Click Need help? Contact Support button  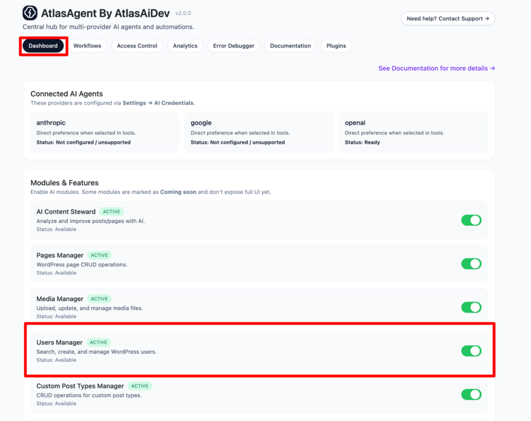[x=448, y=19]
